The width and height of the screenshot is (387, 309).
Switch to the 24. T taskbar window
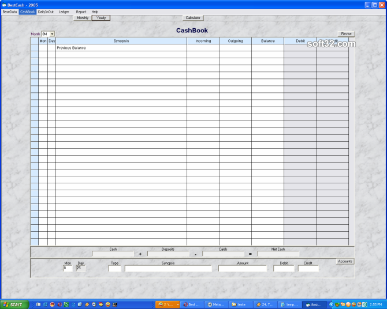(x=265, y=304)
